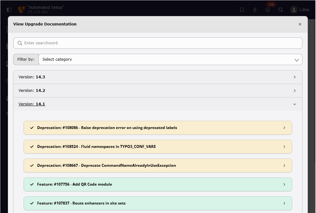Open system information icon with badge 16
Screen dimensions: 316x213
268,10
